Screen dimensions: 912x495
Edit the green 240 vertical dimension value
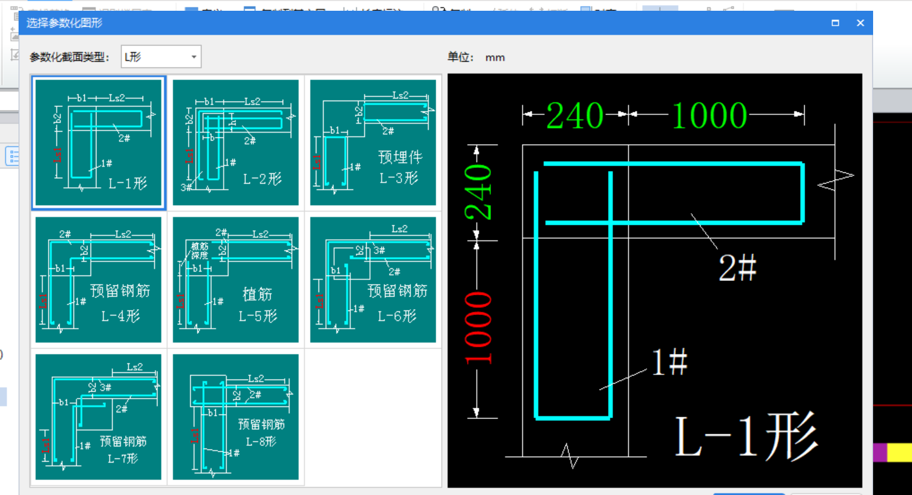coord(479,192)
